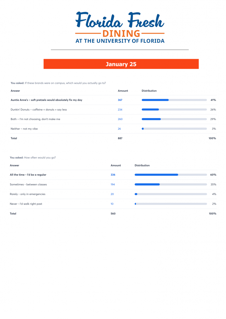Image resolution: width=226 pixels, height=319 pixels.
Task: Click the 194 amount for Sometimes
Action: coord(113,184)
